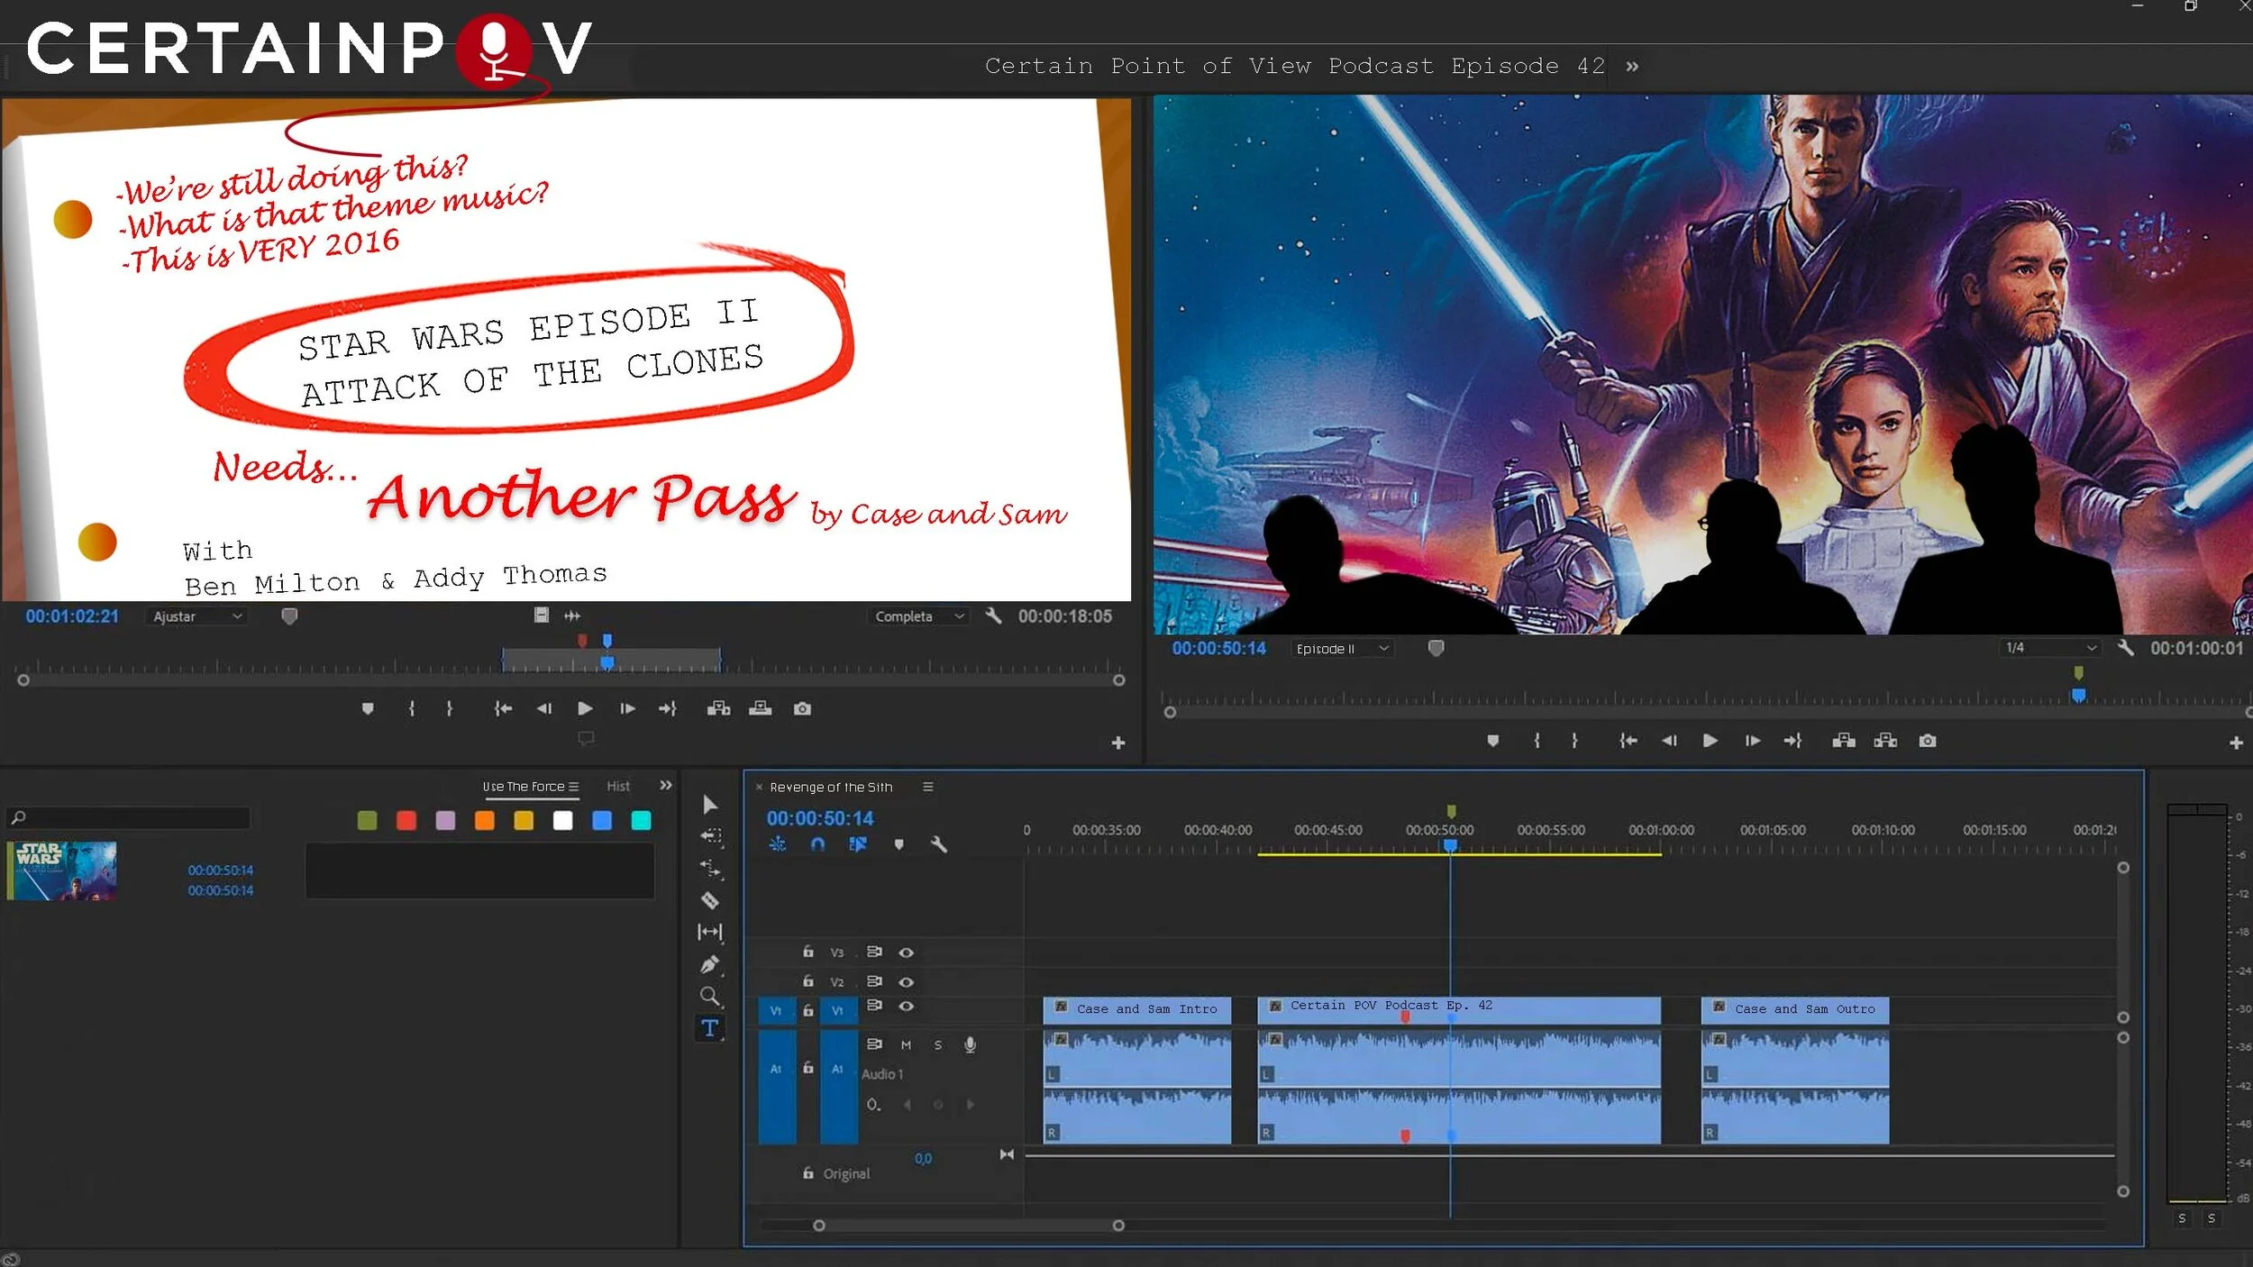Select the Track Select Forward tool
Screen dimensions: 2253x1267
[x=711, y=836]
